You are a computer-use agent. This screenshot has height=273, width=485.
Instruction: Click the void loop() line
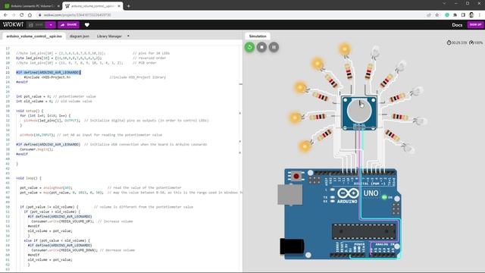click(x=29, y=178)
